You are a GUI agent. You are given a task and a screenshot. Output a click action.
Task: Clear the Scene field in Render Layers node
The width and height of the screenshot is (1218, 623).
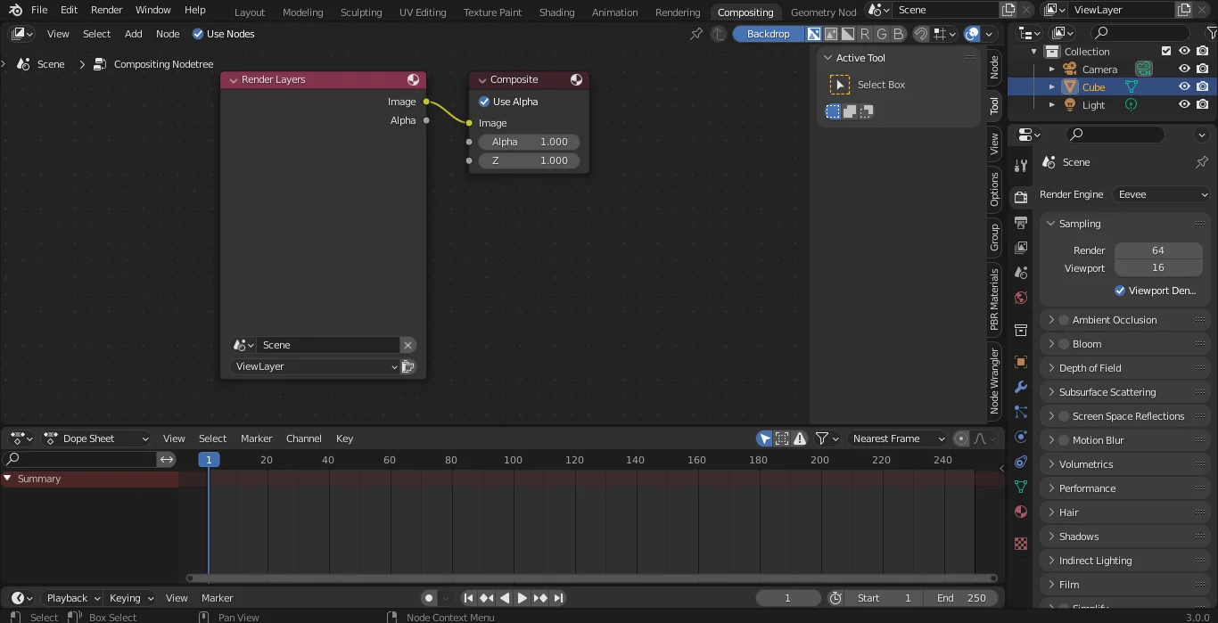[407, 345]
